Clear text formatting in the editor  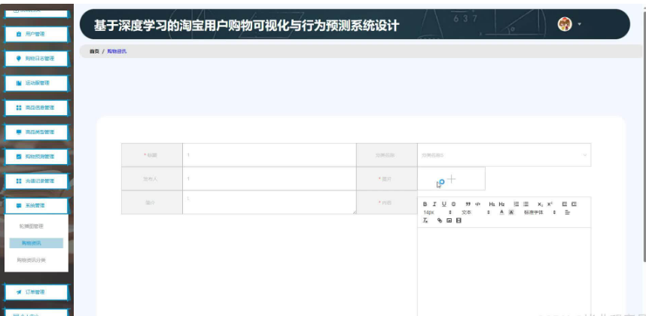[425, 220]
